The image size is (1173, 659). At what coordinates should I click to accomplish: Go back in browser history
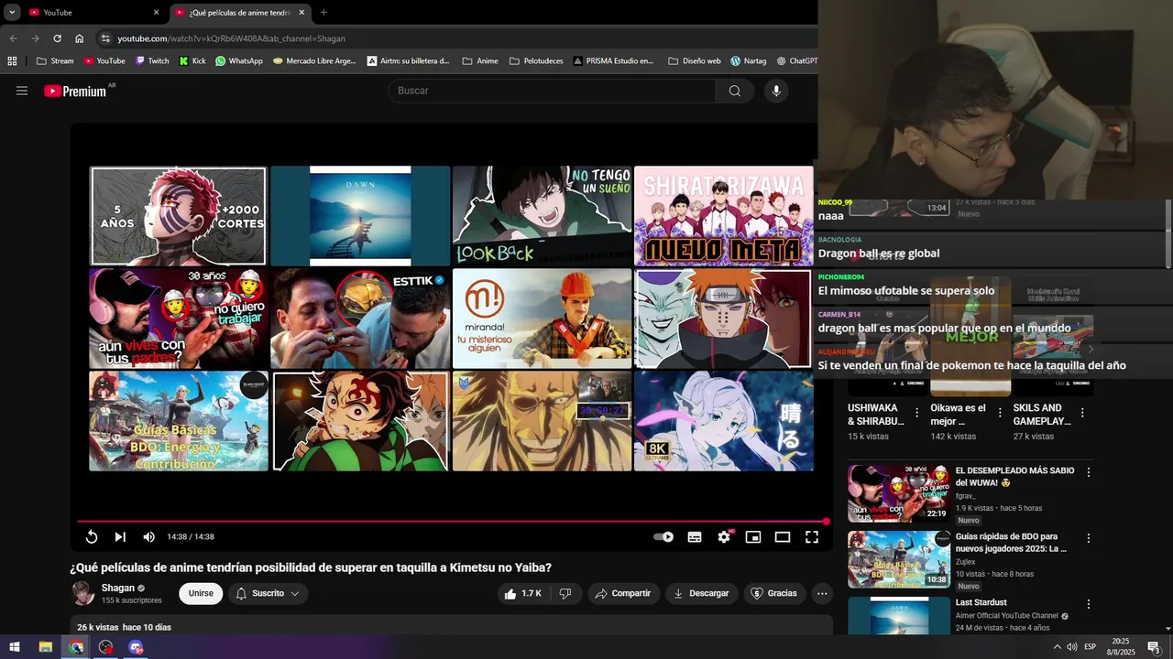point(13,38)
